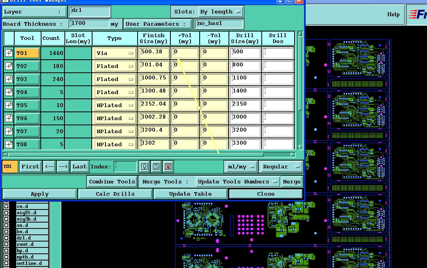Click the Last tool button
This screenshot has width=427, height=268.
[x=79, y=166]
